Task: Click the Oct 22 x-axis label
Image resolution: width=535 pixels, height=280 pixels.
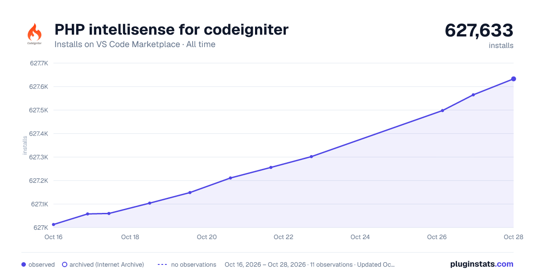Action: click(x=284, y=237)
